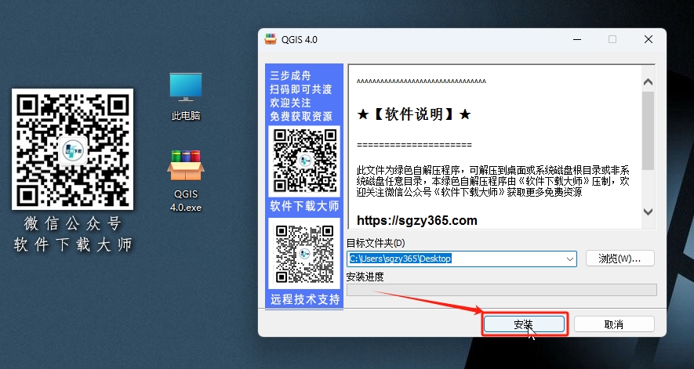Viewport: 694px width, 369px height.
Task: Click the 安装 button
Action: pos(524,324)
